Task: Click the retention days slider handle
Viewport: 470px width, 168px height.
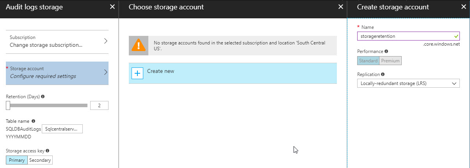Action: tap(8, 105)
